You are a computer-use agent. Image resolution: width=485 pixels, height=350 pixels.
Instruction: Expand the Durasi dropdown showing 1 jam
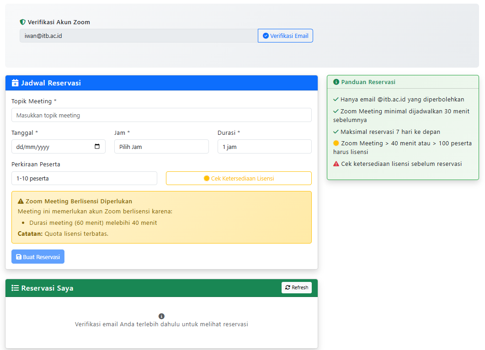point(264,147)
